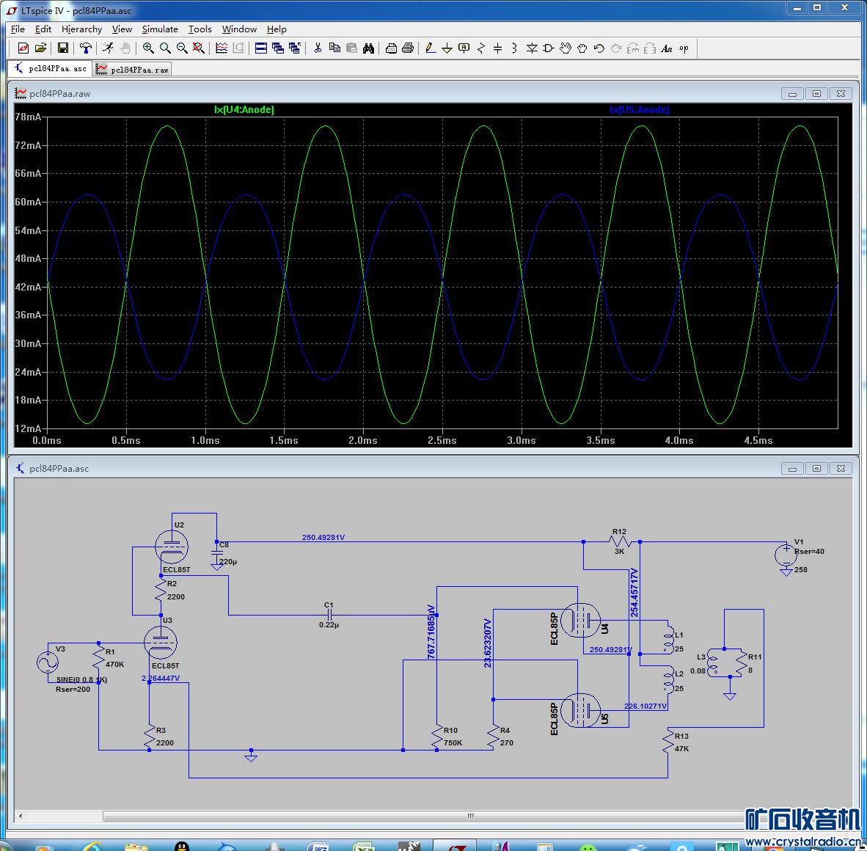Open the Hierarchy menu
Image resolution: width=867 pixels, height=851 pixels.
coord(81,29)
